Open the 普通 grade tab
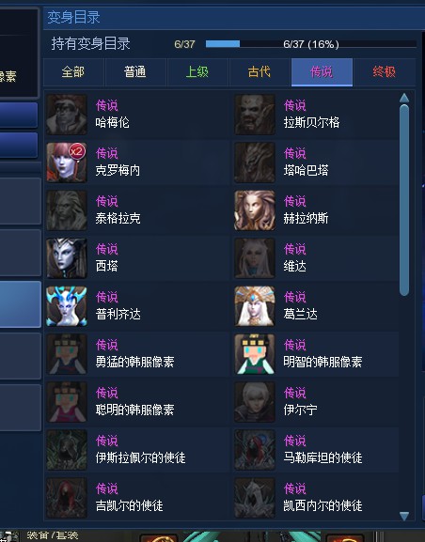425x542 pixels. [x=135, y=72]
